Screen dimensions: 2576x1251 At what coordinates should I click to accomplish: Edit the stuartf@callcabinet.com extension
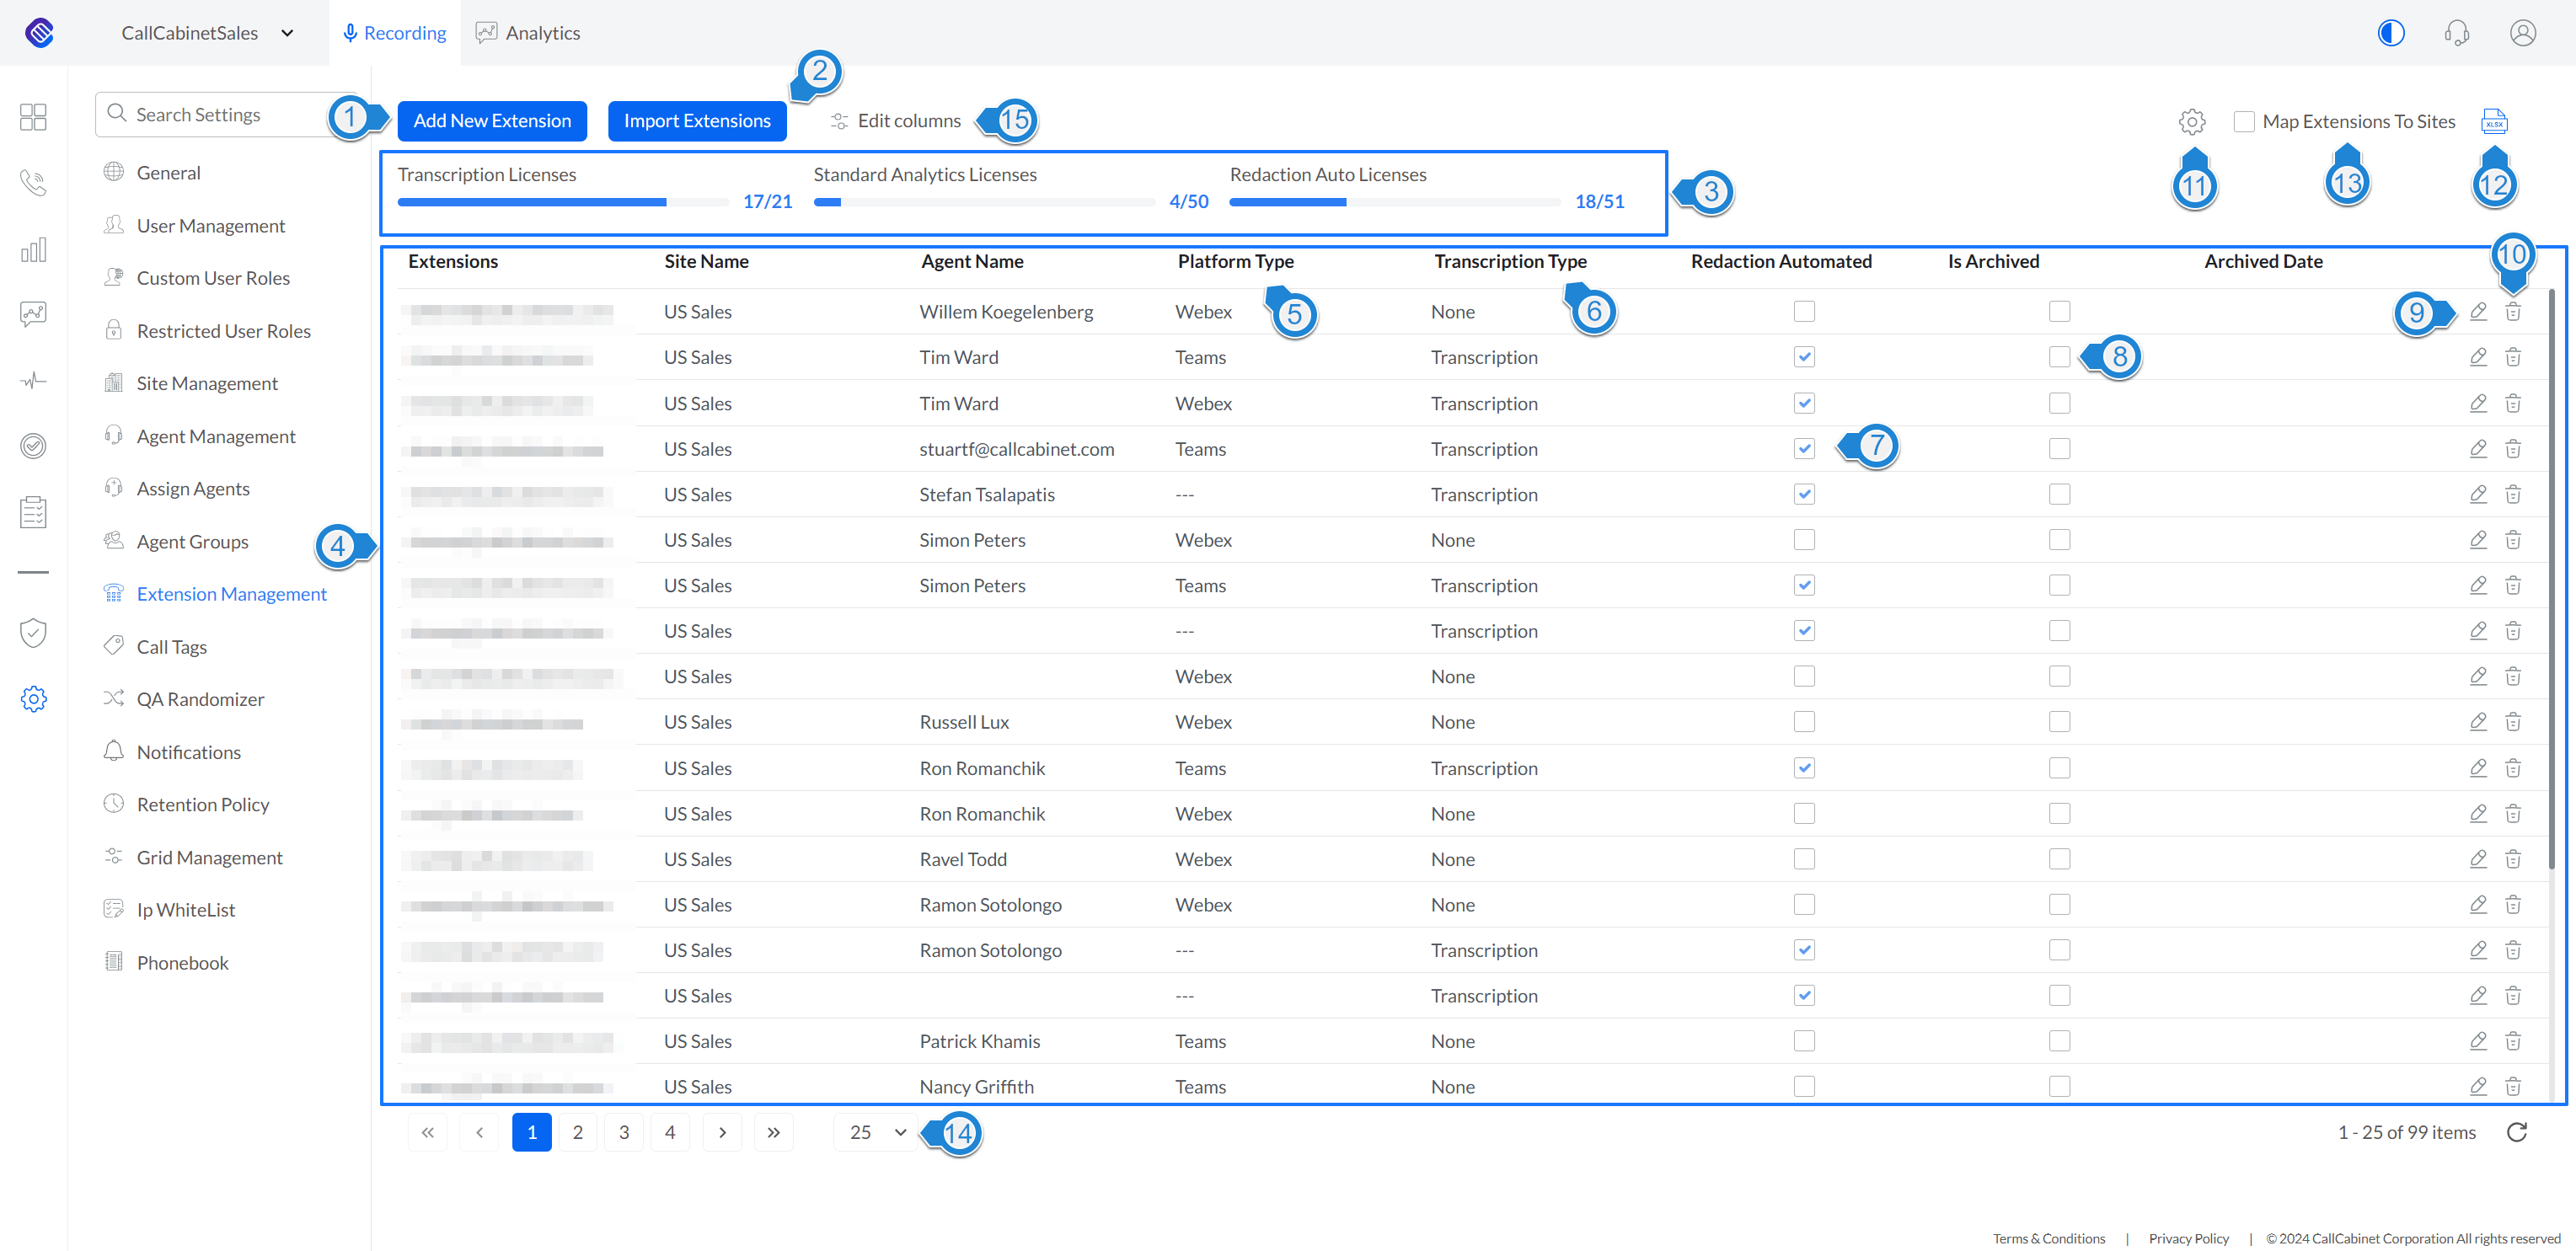coord(2478,449)
